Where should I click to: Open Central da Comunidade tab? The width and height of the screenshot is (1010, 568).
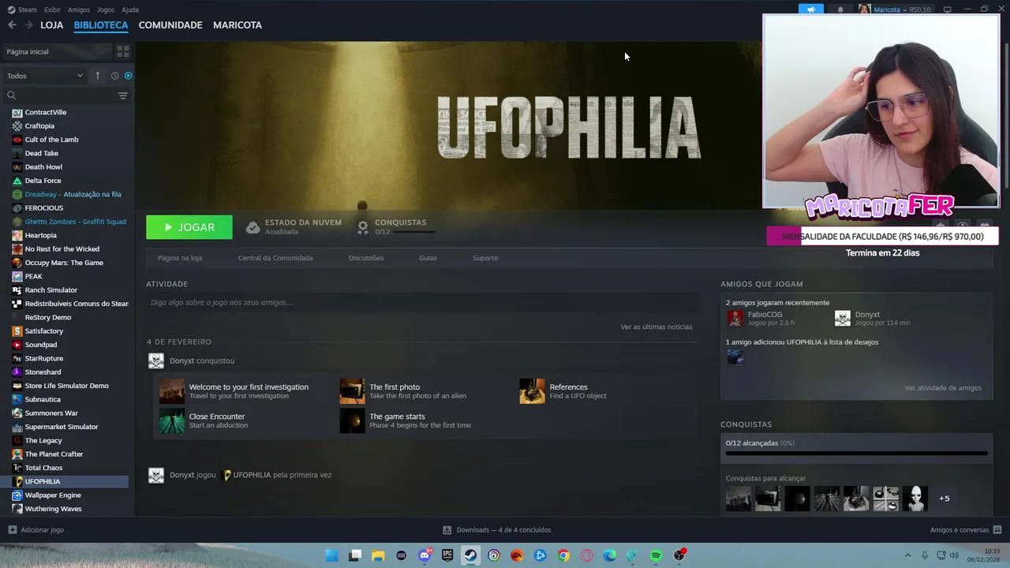(275, 258)
